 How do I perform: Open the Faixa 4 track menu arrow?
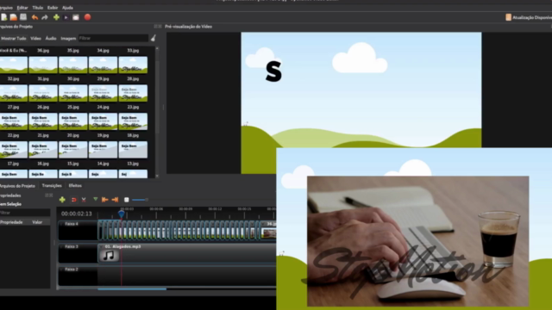pos(61,224)
